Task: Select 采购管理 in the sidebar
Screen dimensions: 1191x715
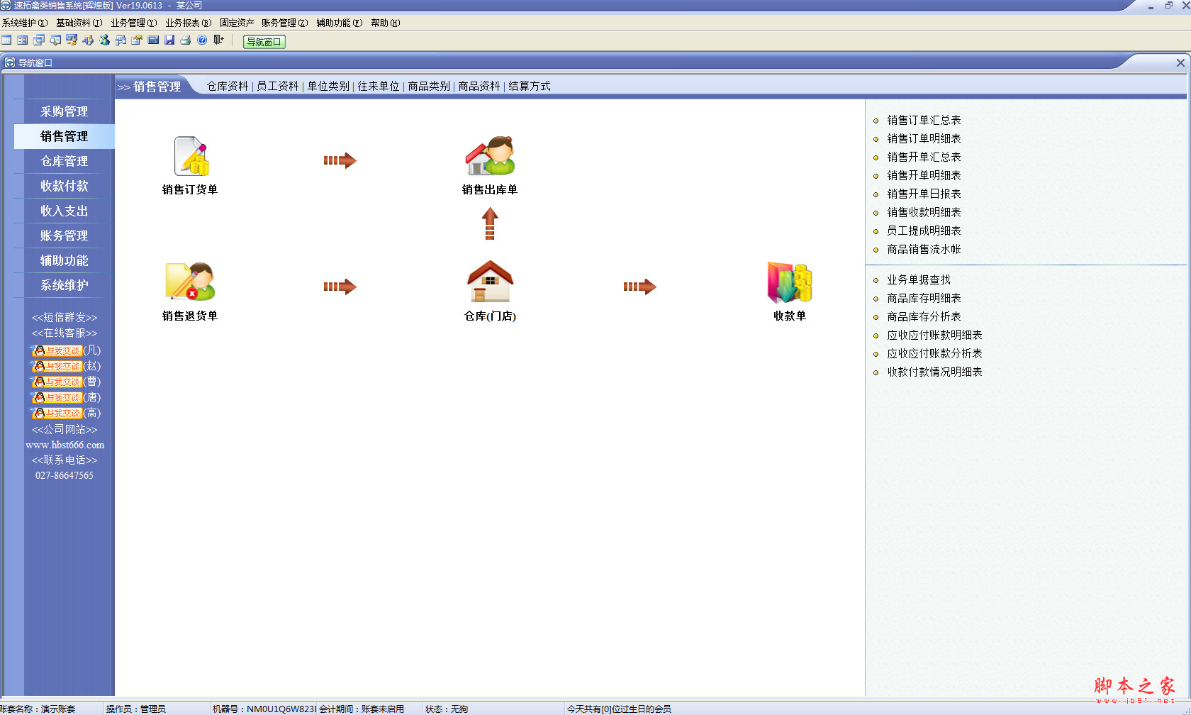Action: (x=64, y=111)
